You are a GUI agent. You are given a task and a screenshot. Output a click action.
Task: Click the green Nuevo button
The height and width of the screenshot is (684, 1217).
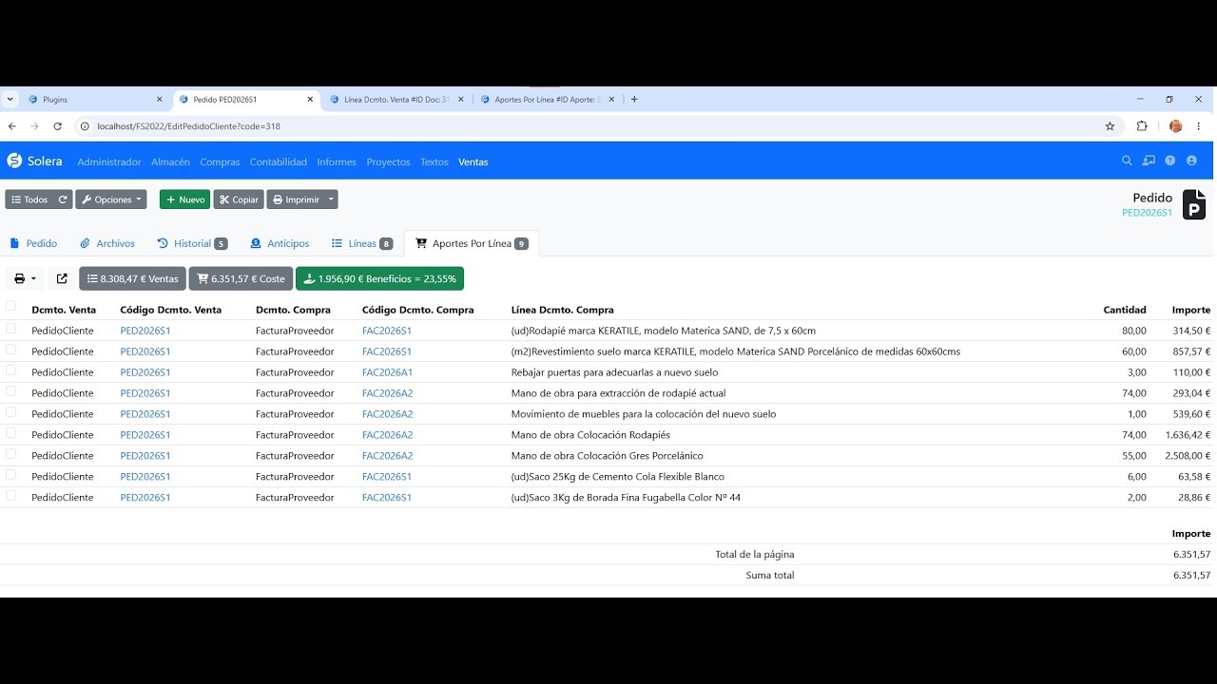point(184,199)
